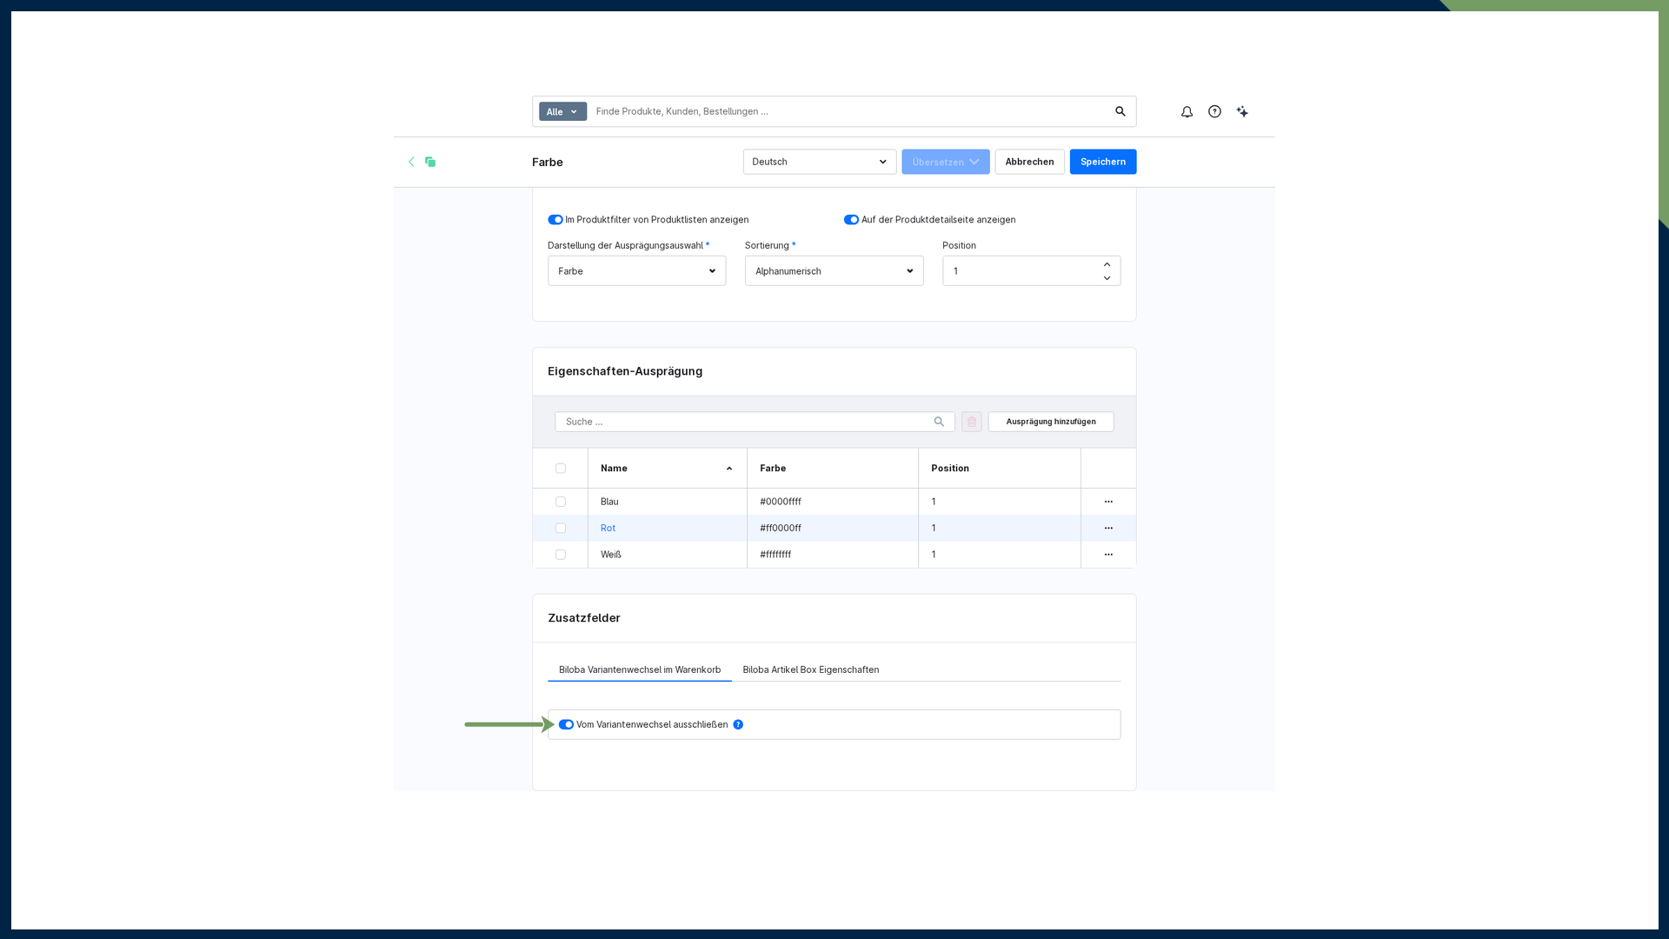Click magnifier icon in the Suche field
This screenshot has width=1669, height=939.
coord(939,422)
